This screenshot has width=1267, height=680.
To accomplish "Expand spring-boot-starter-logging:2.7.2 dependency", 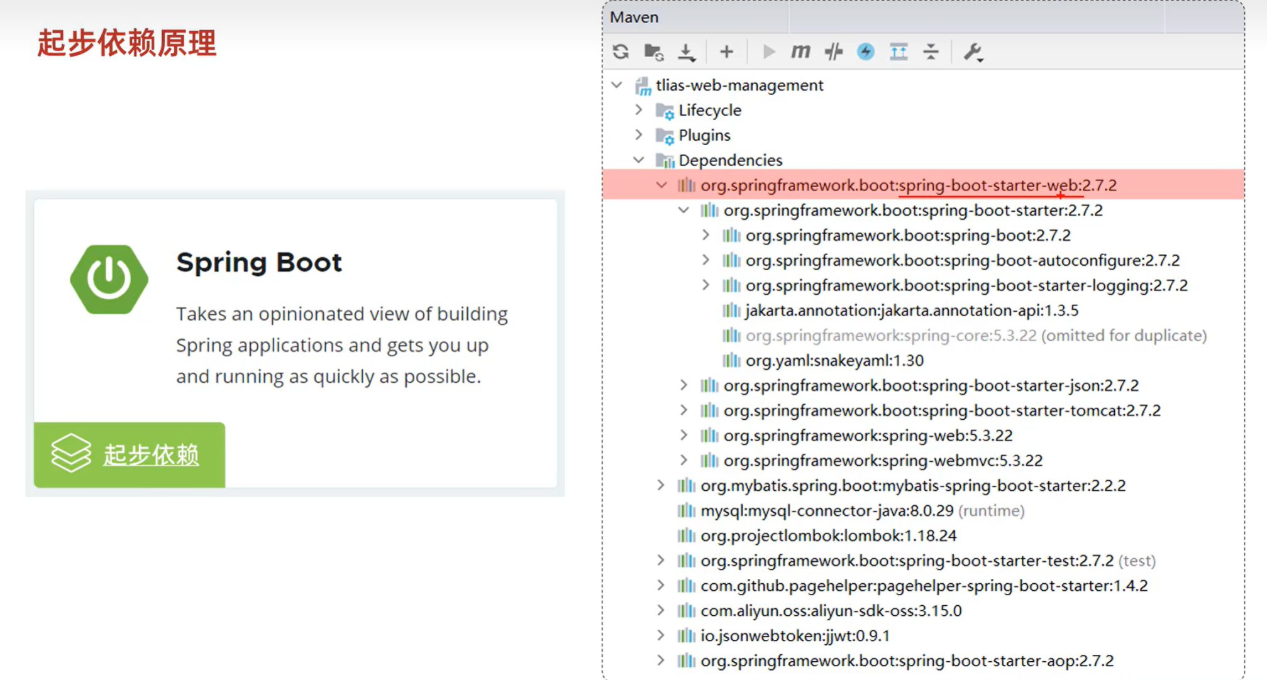I will click(706, 285).
